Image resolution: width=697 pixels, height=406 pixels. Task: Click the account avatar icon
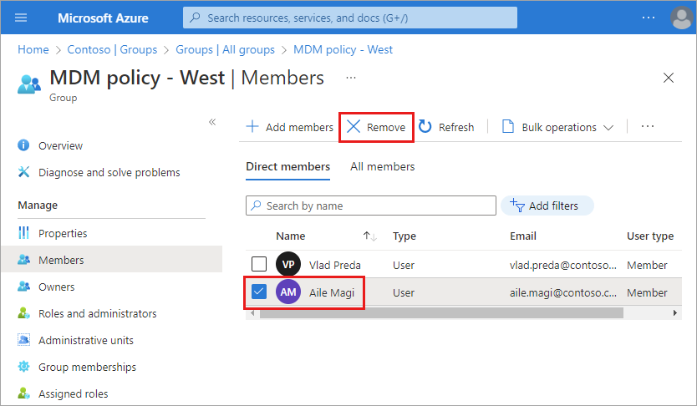click(681, 18)
